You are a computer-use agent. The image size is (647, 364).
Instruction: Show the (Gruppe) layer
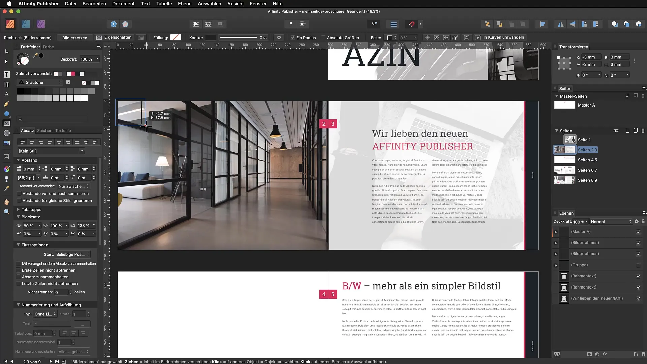click(638, 265)
